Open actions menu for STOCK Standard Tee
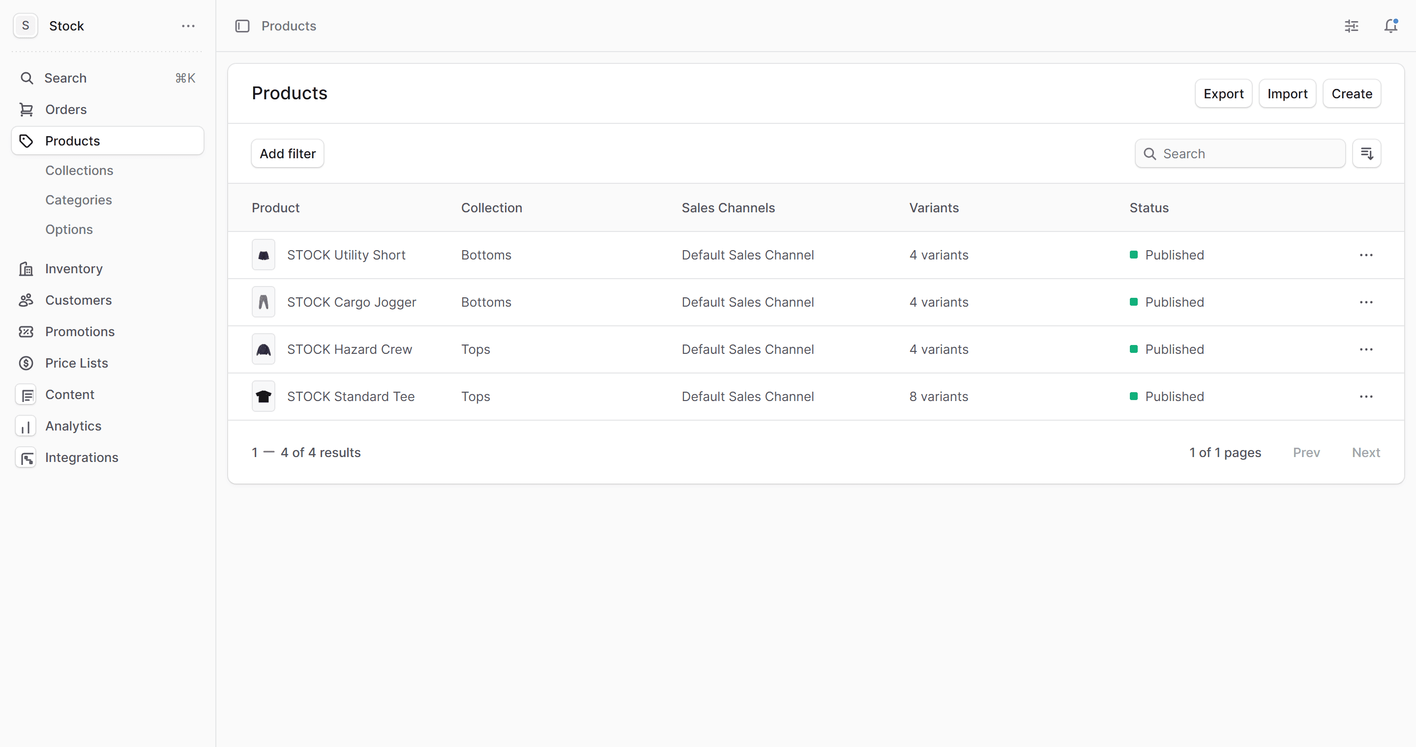This screenshot has height=747, width=1416. pos(1366,397)
